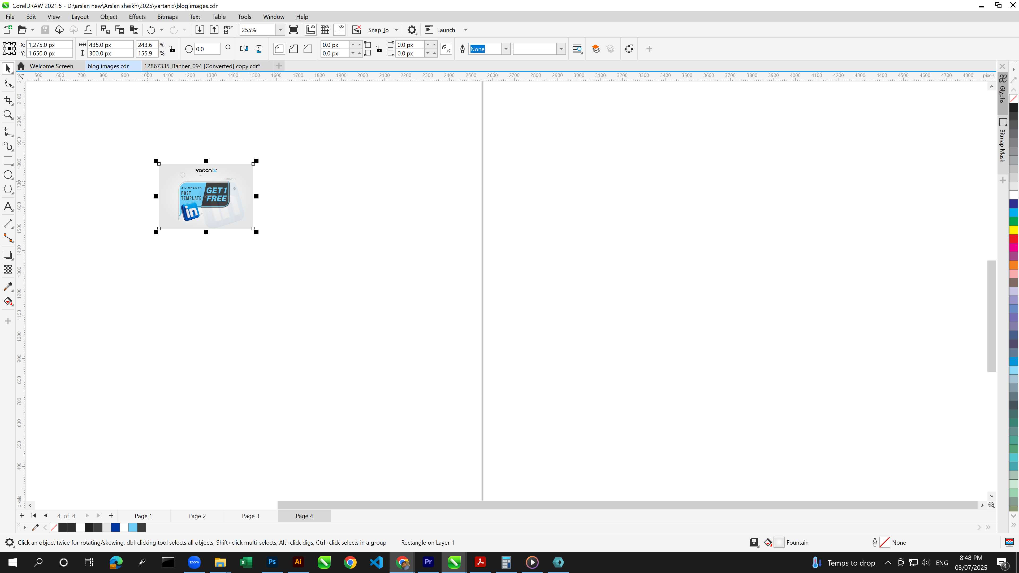This screenshot has height=573, width=1019.
Task: Toggle Show rulers button
Action: pyautogui.click(x=310, y=30)
